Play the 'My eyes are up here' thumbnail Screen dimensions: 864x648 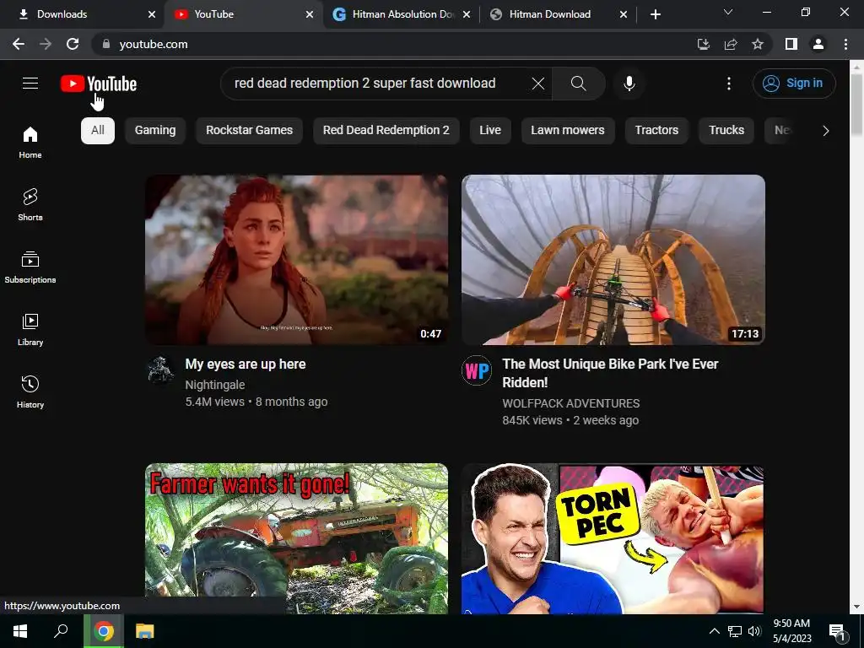296,260
